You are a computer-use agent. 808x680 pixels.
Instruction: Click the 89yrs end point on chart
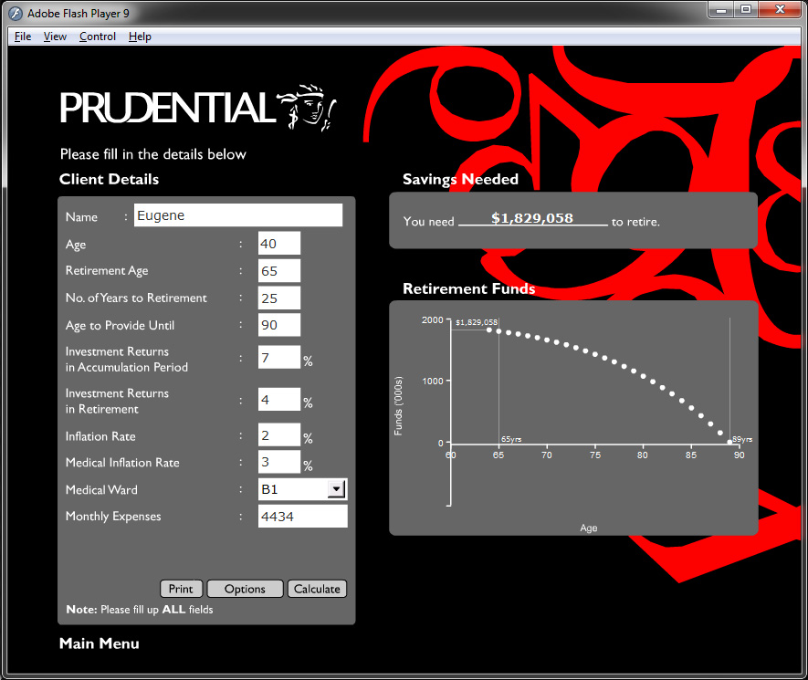pyautogui.click(x=729, y=442)
